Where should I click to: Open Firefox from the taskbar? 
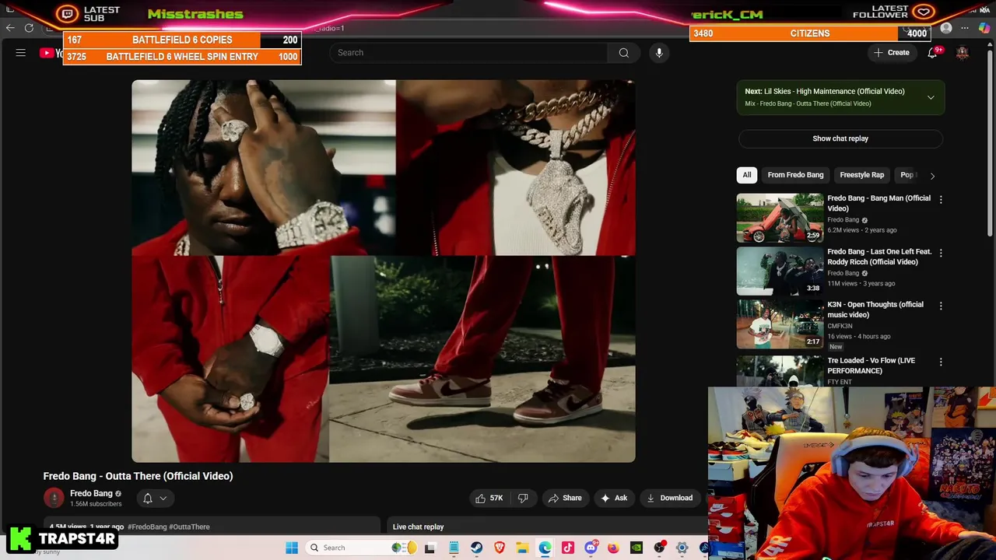[613, 548]
